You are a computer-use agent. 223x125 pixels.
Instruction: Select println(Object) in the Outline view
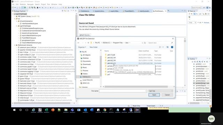tap(201, 86)
